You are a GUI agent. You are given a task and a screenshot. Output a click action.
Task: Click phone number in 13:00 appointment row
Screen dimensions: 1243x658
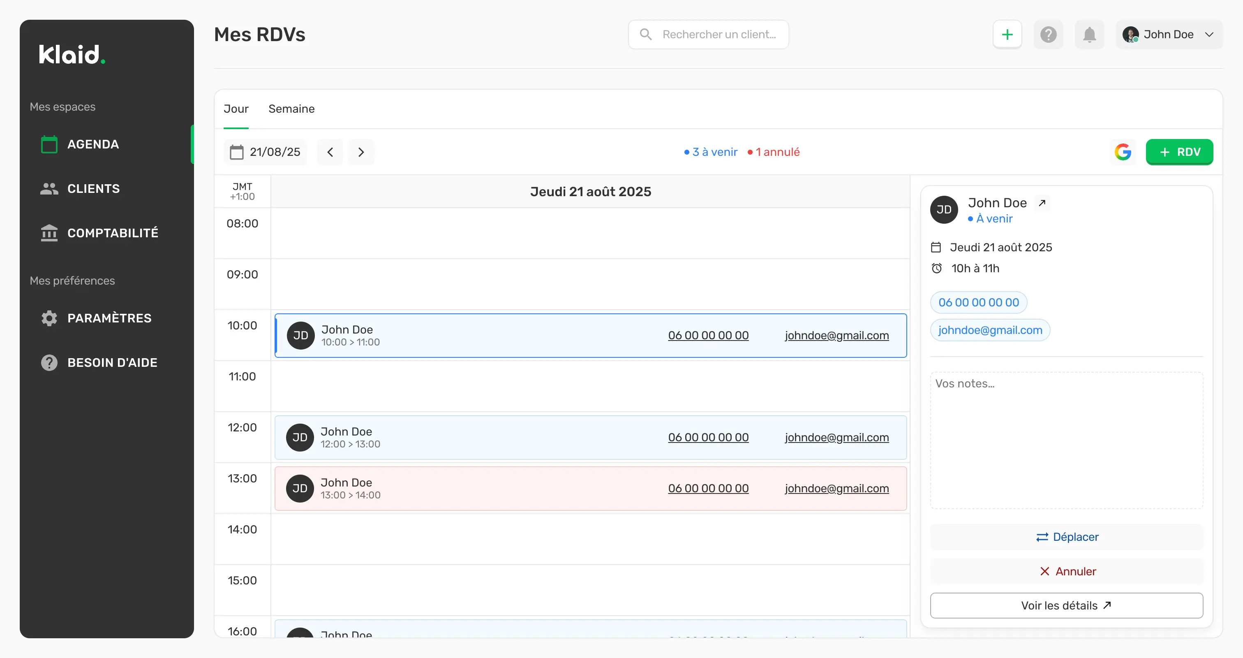708,488
